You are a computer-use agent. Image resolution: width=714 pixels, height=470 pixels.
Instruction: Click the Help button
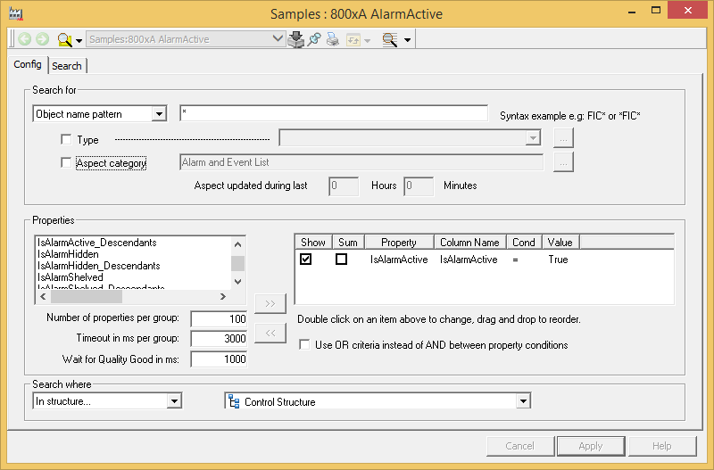(662, 446)
